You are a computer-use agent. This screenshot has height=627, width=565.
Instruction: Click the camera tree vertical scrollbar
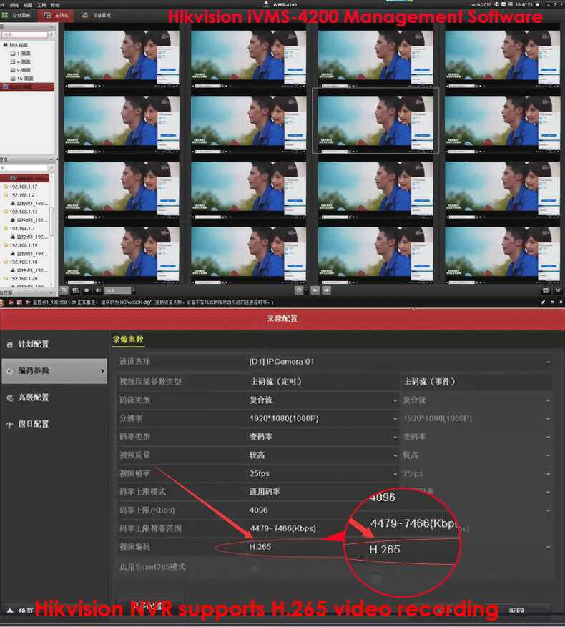pos(51,221)
